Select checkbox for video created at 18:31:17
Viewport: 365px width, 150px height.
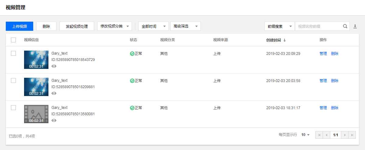pos(13,108)
